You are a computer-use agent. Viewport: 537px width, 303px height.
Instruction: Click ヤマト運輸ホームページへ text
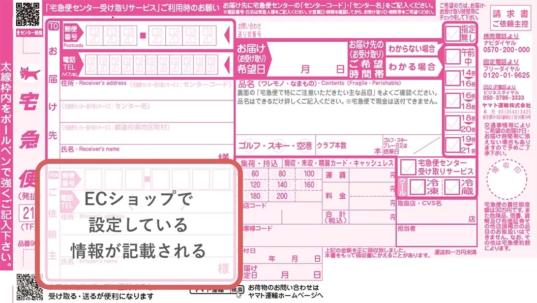point(285,296)
